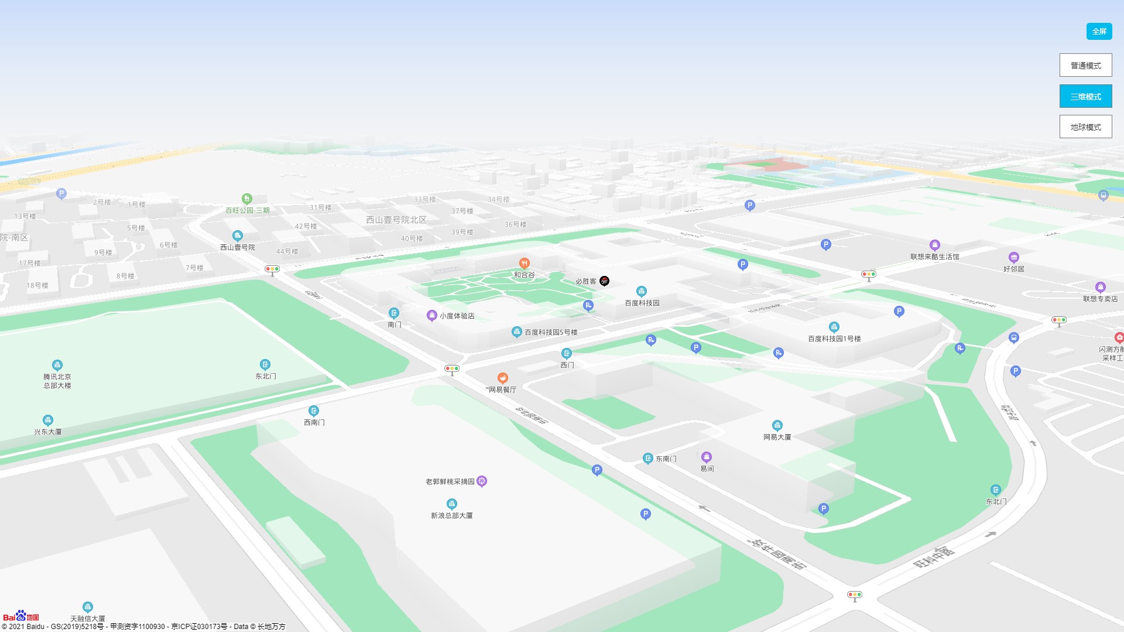Select the 三维模式 3D mode button

coord(1085,96)
